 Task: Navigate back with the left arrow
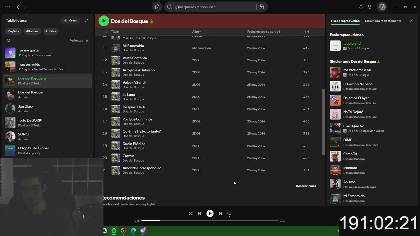tap(18, 7)
